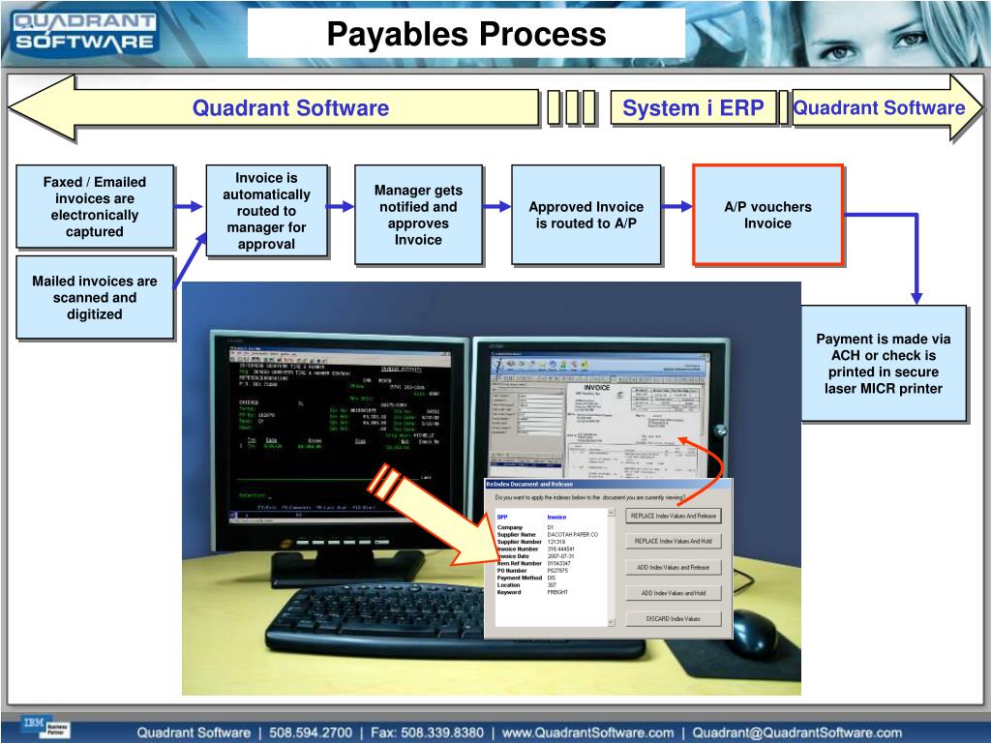This screenshot has height=743, width=991.
Task: Click the 'DISCARD Index Values' button
Action: pos(674,619)
